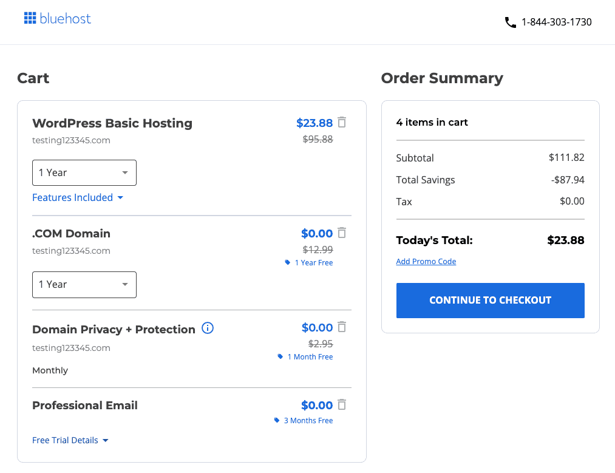Delete WordPress Basic Hosting from cart
The image size is (615, 473).
[342, 123]
